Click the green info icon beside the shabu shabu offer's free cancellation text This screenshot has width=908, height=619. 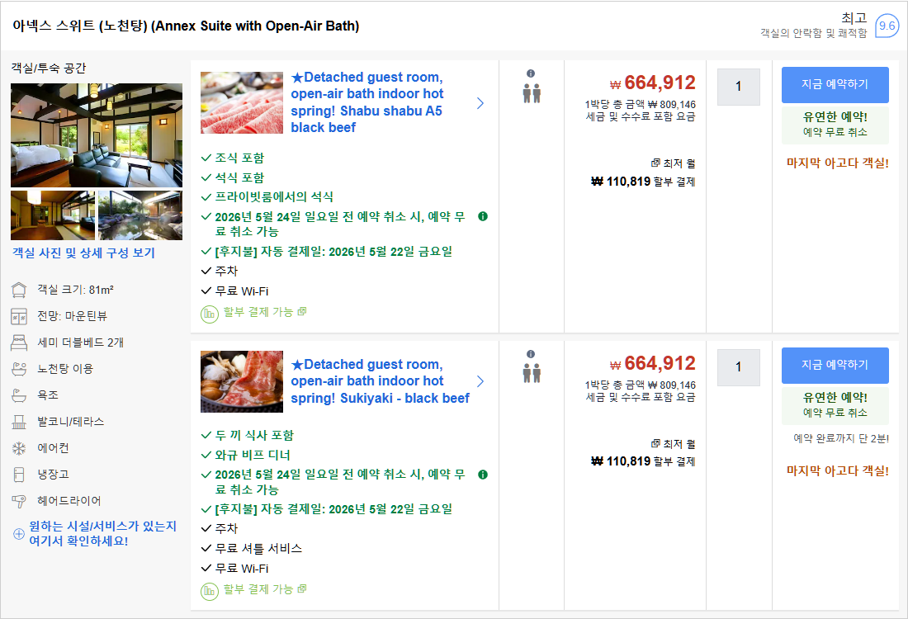(483, 216)
